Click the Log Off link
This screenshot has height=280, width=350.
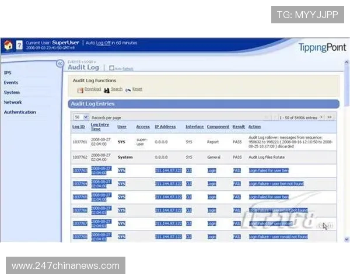coord(103,43)
